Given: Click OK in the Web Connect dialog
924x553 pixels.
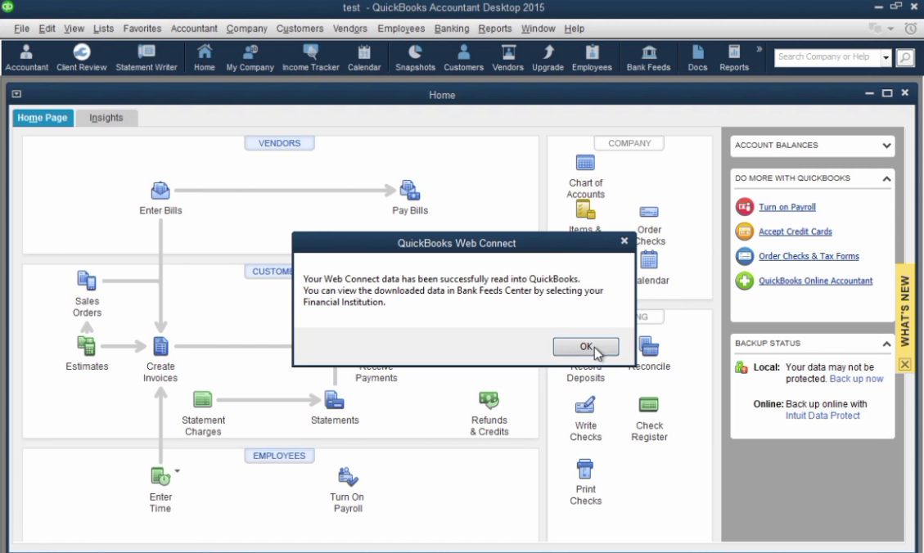Looking at the screenshot, I should click(585, 346).
